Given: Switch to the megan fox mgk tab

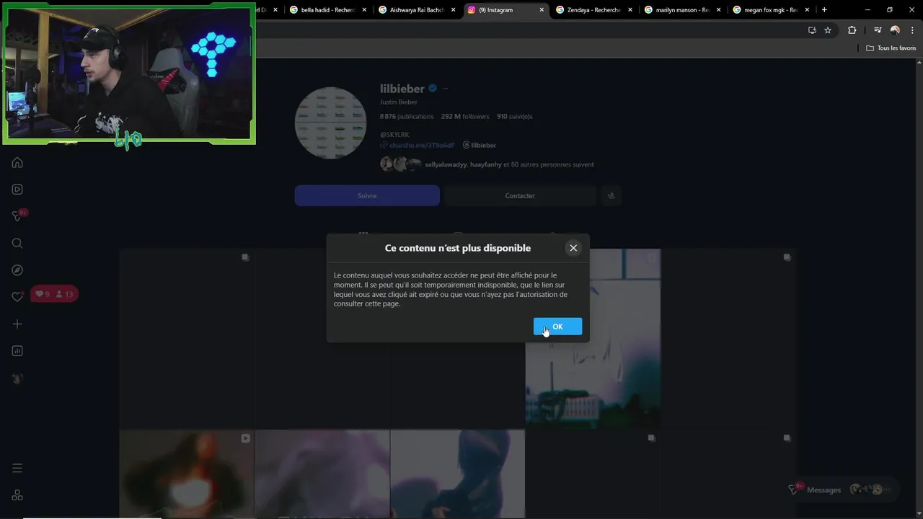Looking at the screenshot, I should click(772, 10).
